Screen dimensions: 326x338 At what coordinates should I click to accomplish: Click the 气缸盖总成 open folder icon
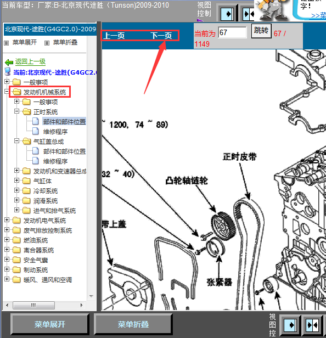click(26, 142)
